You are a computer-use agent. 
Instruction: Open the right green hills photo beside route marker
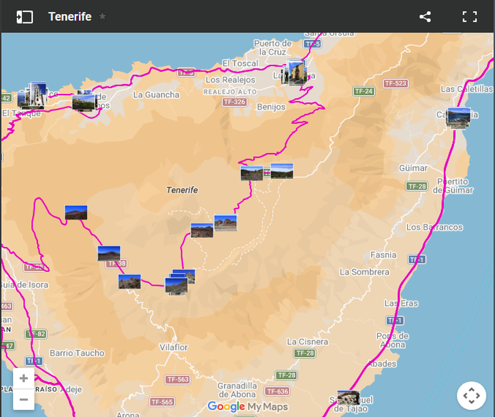coord(281,171)
